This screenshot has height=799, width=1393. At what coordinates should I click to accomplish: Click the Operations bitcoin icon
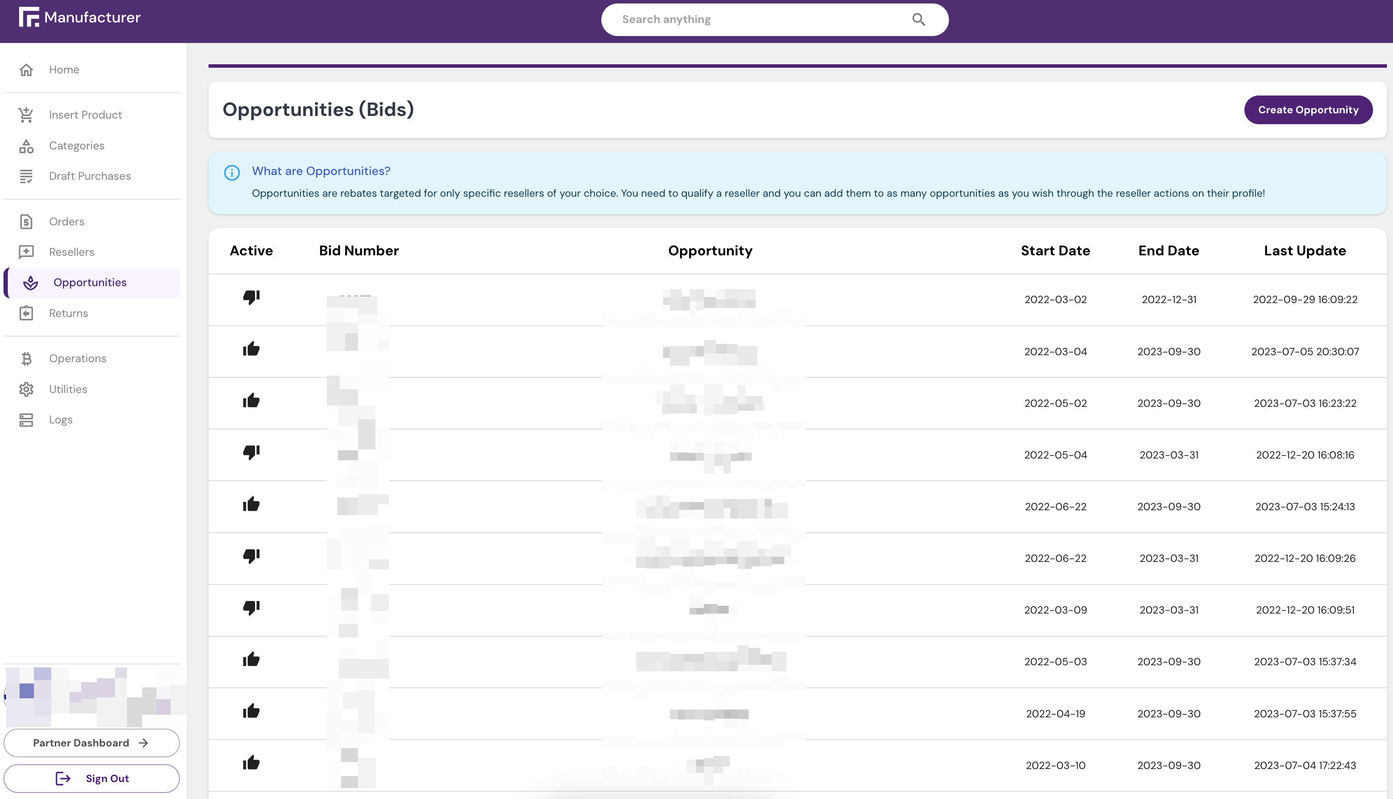27,358
